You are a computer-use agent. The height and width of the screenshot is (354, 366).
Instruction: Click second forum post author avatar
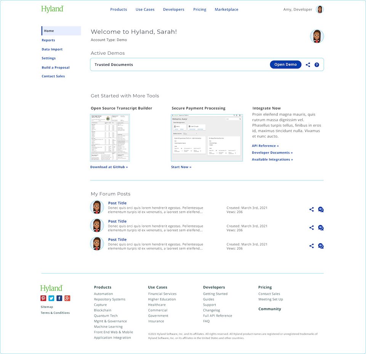97,225
